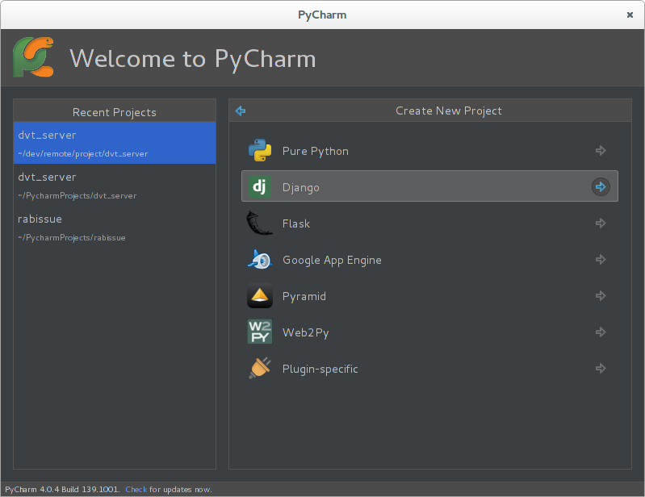The image size is (645, 497).
Task: Click the Google App Engine icon
Action: [260, 260]
